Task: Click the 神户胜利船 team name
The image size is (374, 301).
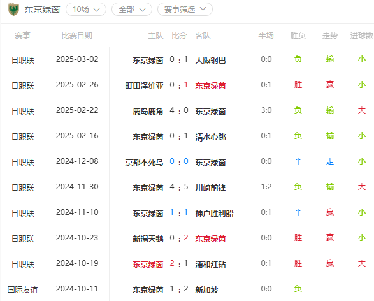Action: [214, 214]
